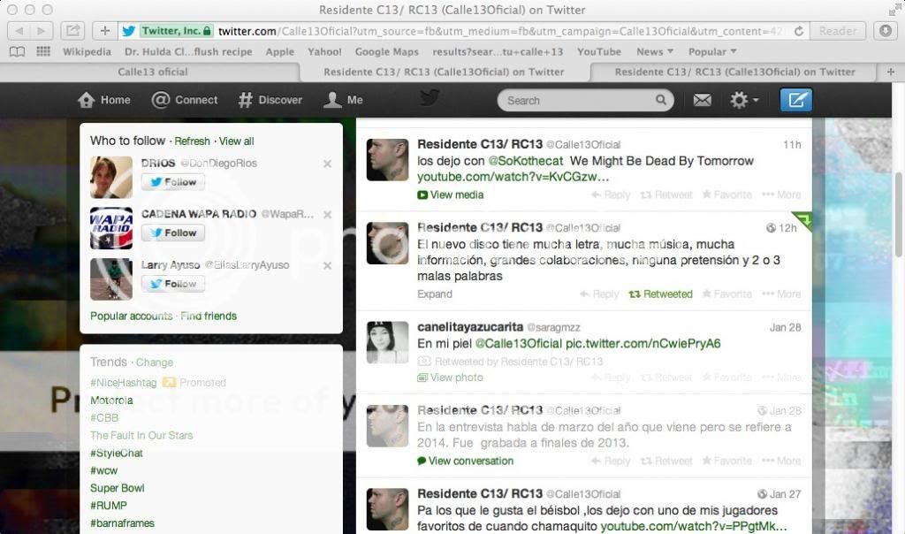This screenshot has width=905, height=534.
Task: Open the Super Bowl trend
Action: pyautogui.click(x=118, y=488)
